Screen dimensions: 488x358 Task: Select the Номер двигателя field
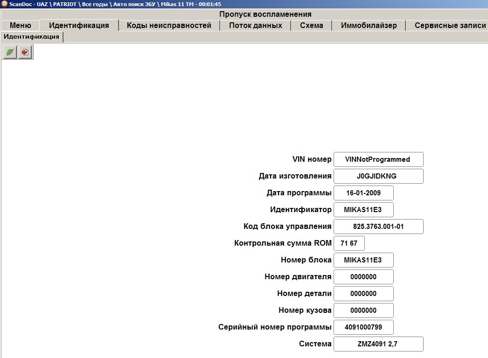[363, 277]
